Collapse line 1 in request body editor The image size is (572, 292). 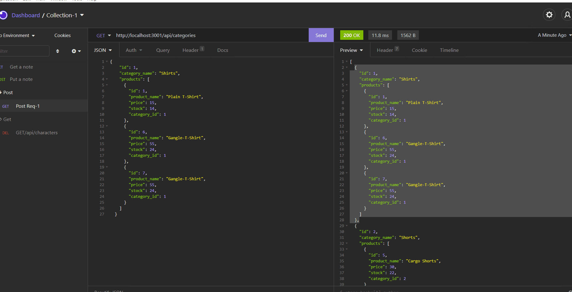(107, 62)
